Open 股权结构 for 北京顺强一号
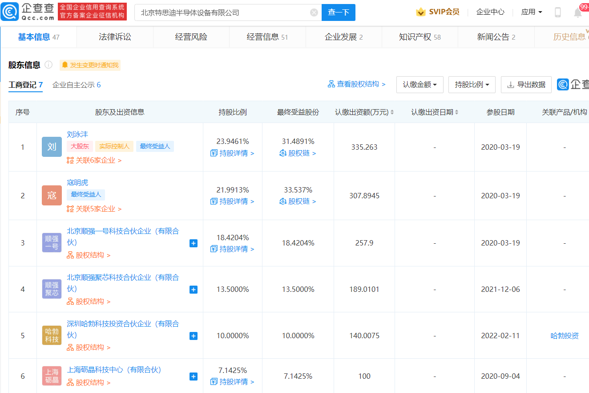 [x=89, y=255]
